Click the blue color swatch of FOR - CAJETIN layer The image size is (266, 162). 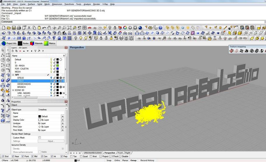pos(57,69)
